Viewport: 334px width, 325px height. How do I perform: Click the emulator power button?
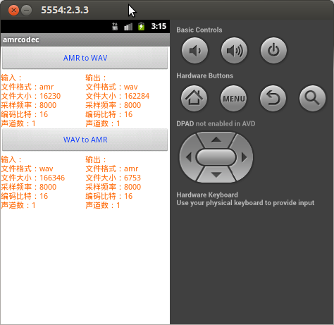pos(273,50)
